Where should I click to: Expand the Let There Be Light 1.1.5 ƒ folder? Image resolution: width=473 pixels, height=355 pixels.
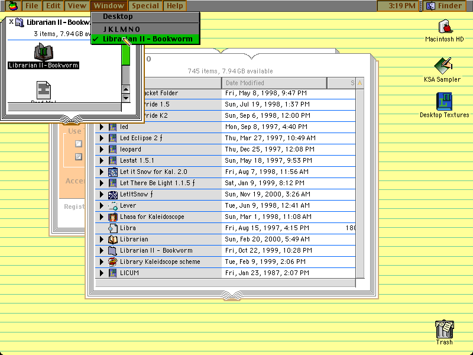(x=102, y=183)
